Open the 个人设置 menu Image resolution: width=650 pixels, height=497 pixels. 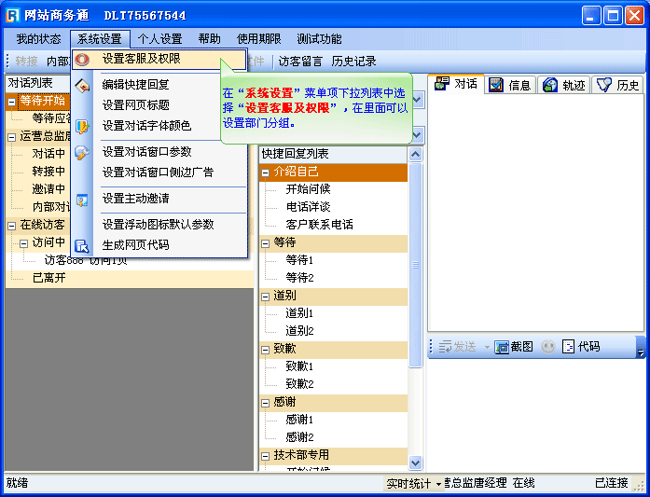159,39
